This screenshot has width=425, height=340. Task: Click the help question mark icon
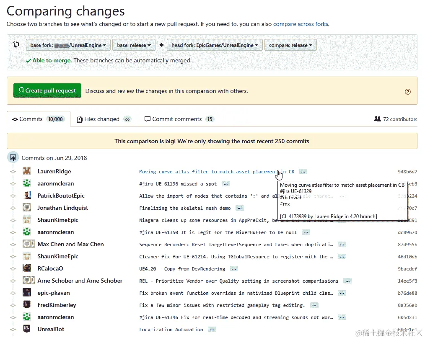pos(408,92)
